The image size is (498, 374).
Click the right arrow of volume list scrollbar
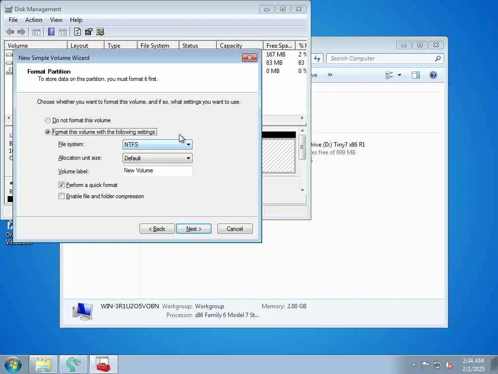click(x=302, y=118)
